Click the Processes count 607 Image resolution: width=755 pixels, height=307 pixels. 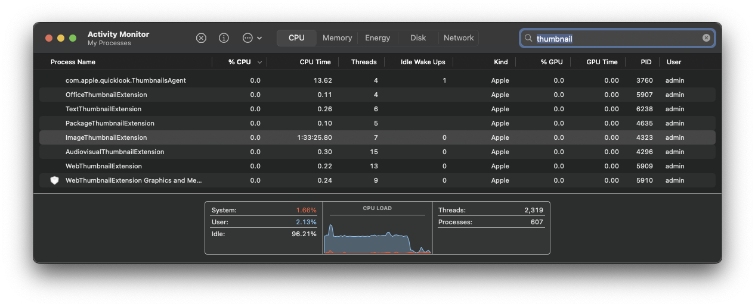[537, 222]
